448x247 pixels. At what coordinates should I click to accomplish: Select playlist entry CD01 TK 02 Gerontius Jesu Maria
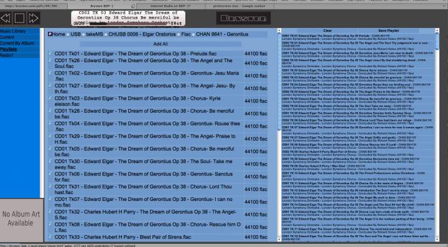(x=358, y=54)
